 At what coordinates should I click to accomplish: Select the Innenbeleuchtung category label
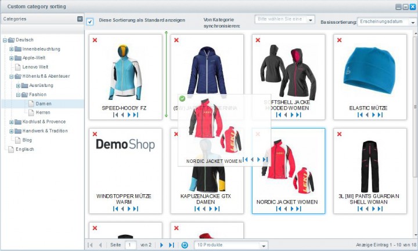point(41,49)
